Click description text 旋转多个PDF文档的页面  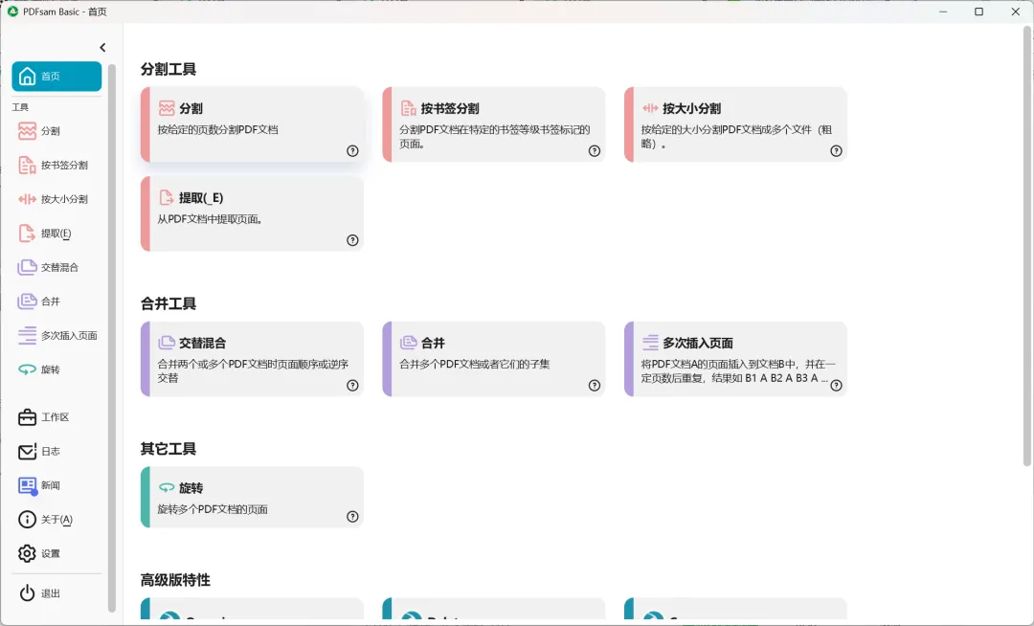tap(213, 509)
